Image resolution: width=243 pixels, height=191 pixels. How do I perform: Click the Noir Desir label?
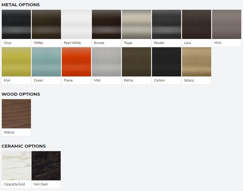click(41, 184)
